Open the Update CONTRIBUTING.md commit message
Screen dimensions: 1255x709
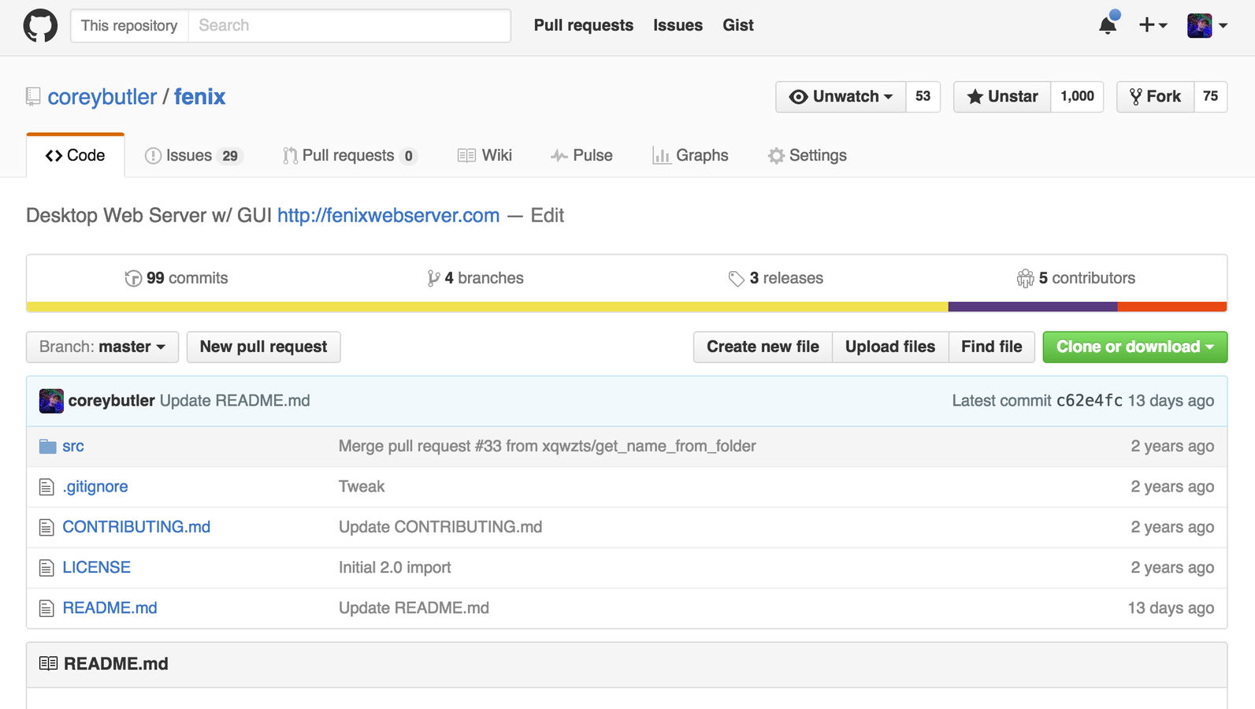tap(440, 527)
